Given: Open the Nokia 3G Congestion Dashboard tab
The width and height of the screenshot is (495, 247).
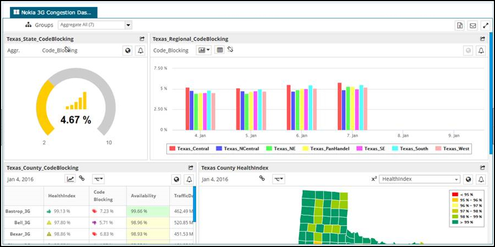Looking at the screenshot, I should coord(53,13).
